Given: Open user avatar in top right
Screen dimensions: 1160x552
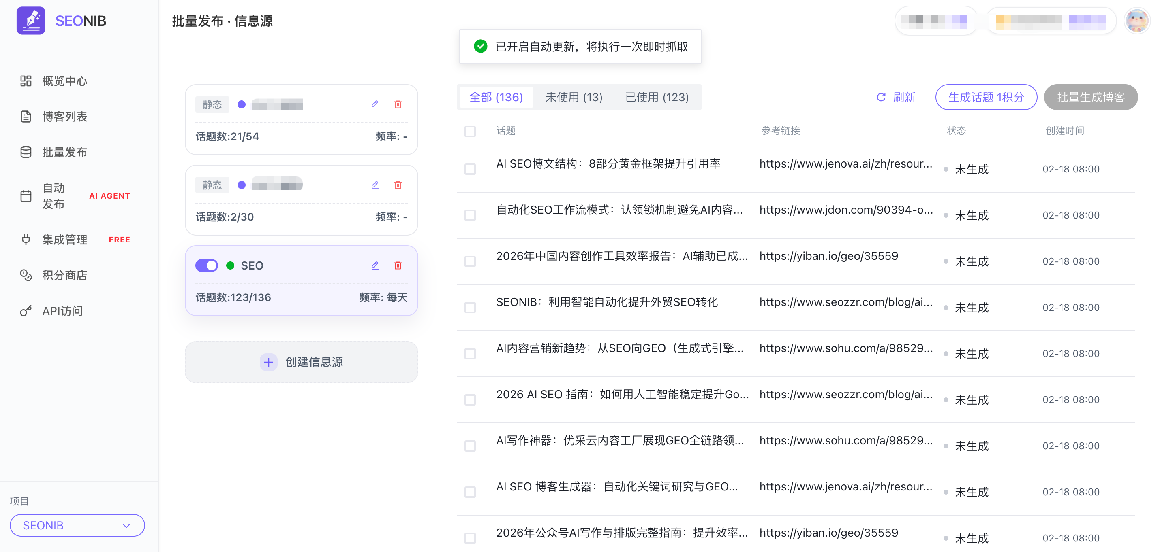Looking at the screenshot, I should pyautogui.click(x=1136, y=21).
